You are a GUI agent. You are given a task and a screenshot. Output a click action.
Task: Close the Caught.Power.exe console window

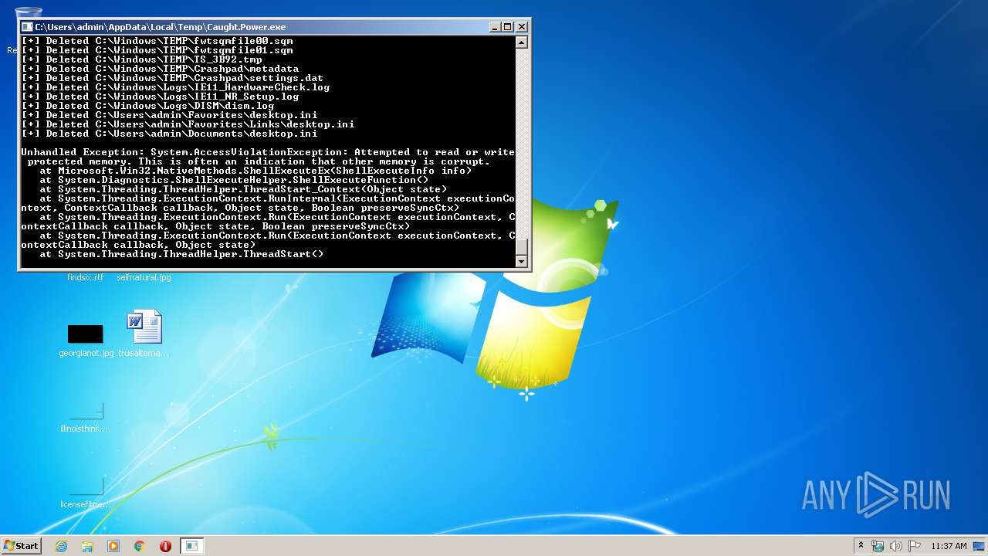[522, 27]
